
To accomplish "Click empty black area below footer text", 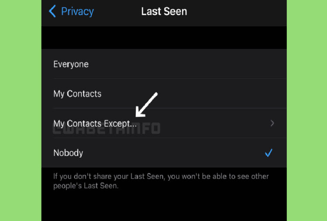I will click(x=164, y=207).
